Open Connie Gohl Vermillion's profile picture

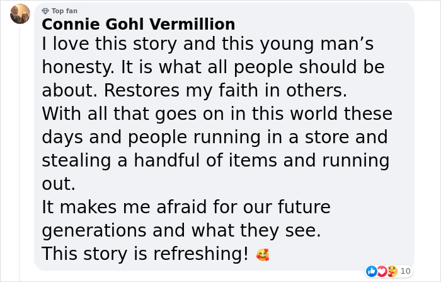tap(20, 14)
